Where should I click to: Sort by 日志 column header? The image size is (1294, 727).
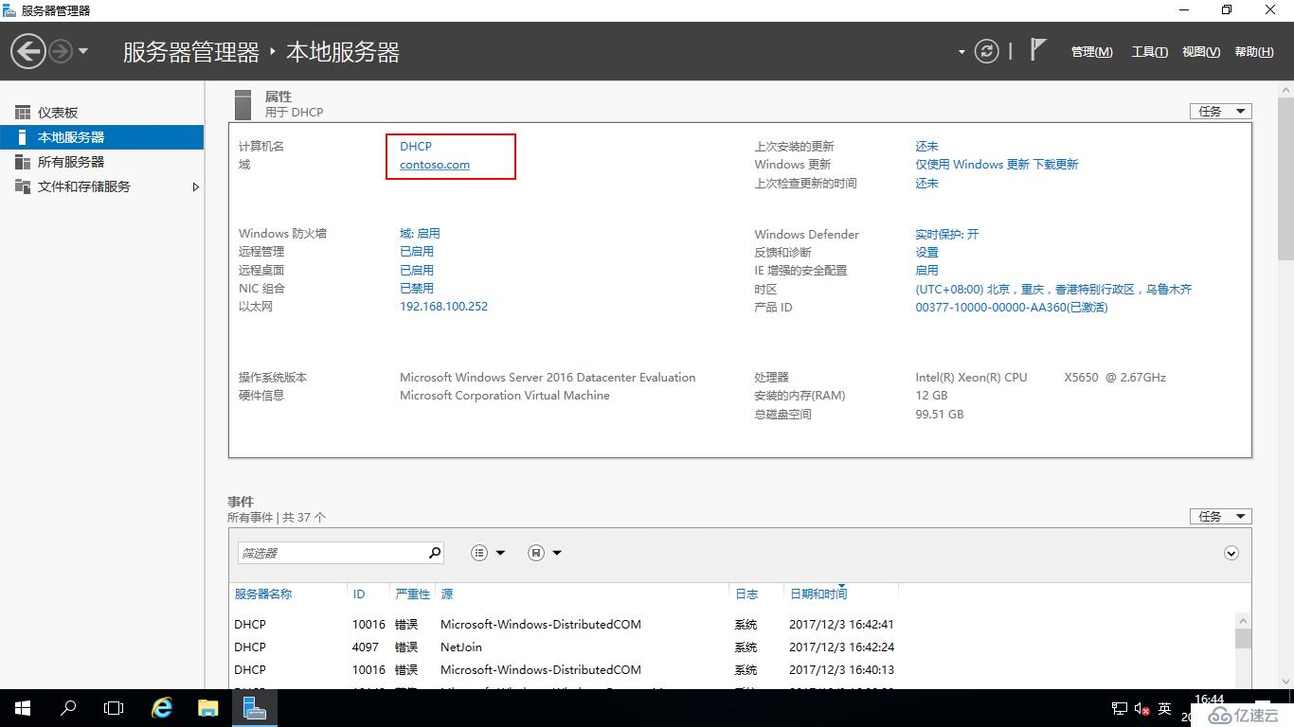(x=746, y=594)
